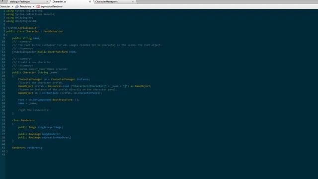
Task: Click 'public class Character : MonoBehaviour' line
Action: coord(35,31)
